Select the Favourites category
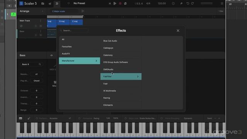The height and width of the screenshot is (139, 247). pos(80,47)
